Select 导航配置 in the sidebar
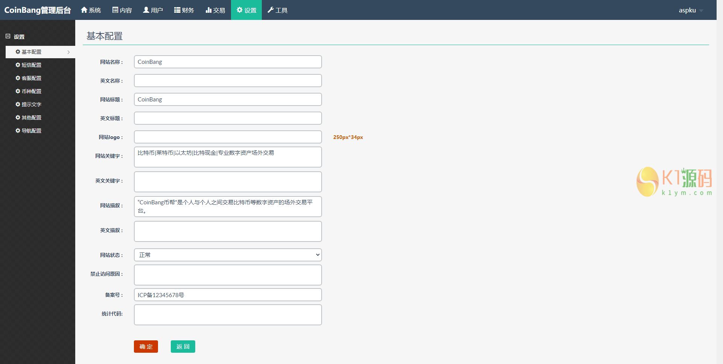The image size is (723, 364). (31, 131)
